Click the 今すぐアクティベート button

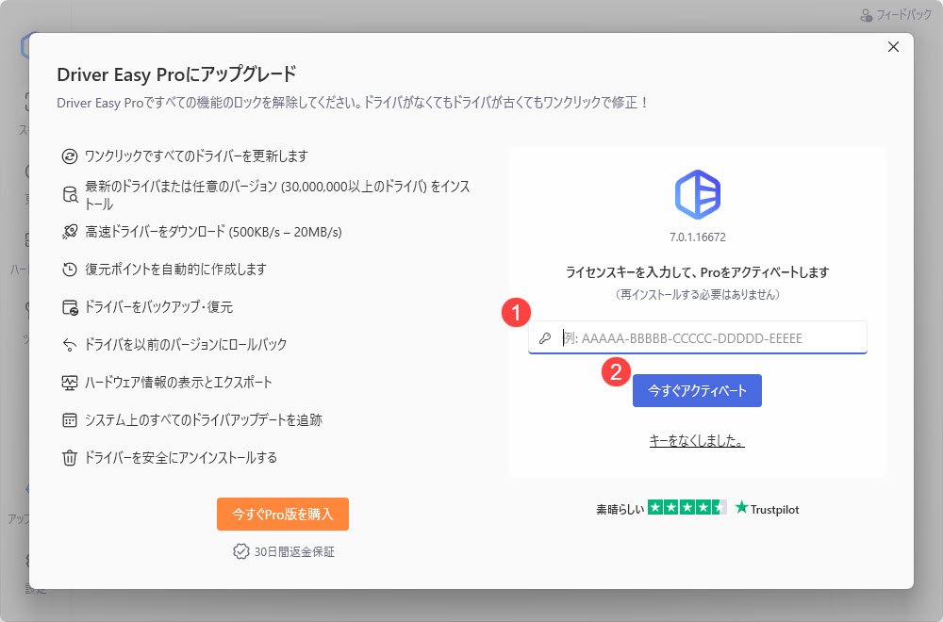(x=697, y=390)
